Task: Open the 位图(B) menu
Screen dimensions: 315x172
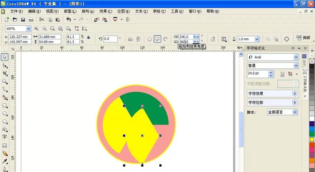Action: [123, 11]
